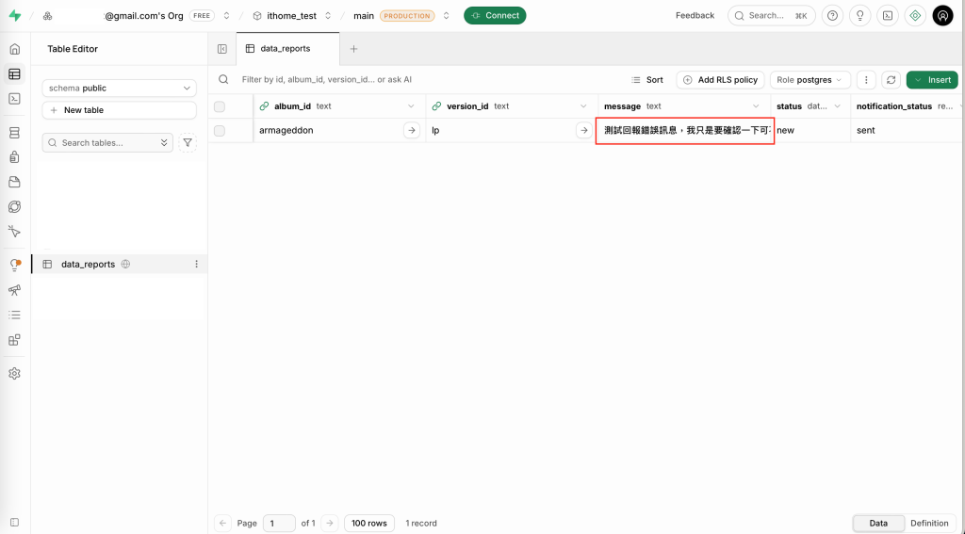Collapse table list panel icon
965x534 pixels.
(222, 49)
